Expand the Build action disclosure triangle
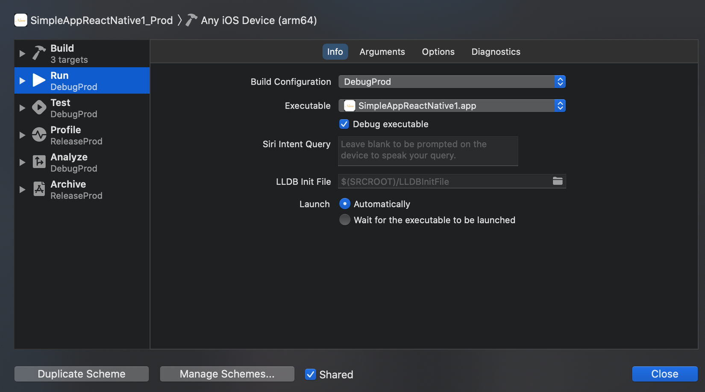 pyautogui.click(x=22, y=53)
